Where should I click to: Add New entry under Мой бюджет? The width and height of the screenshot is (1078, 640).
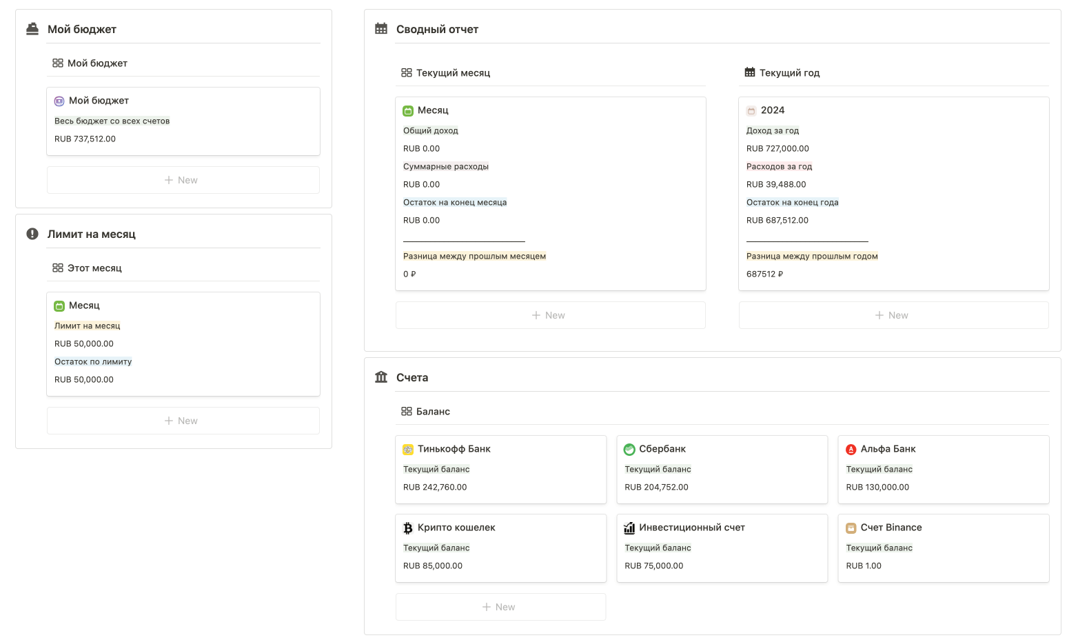[x=183, y=180]
